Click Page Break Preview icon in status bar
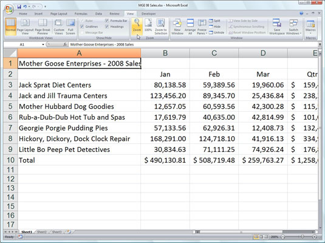The image size is (325, 243). tap(266, 237)
